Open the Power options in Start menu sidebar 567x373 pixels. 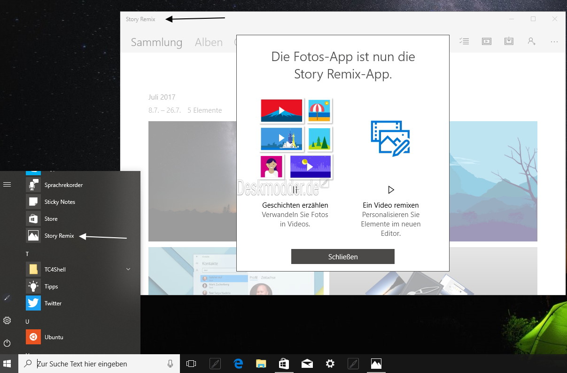click(x=7, y=343)
